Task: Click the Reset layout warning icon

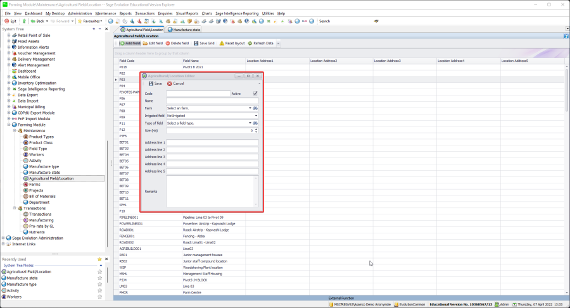Action: pos(222,43)
